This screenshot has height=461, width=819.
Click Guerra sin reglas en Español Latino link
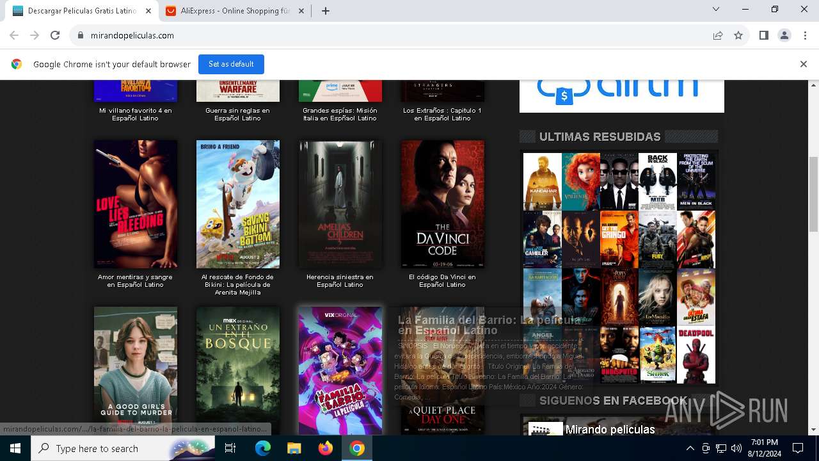click(x=238, y=115)
